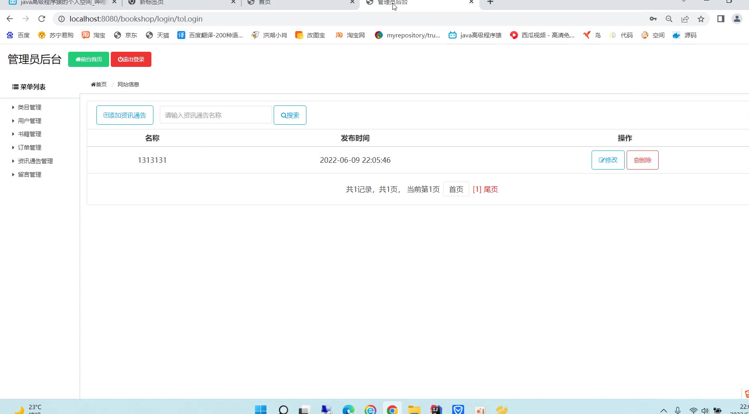Open 资讯通告管理 in the sidebar
Image resolution: width=749 pixels, height=414 pixels.
[35, 161]
